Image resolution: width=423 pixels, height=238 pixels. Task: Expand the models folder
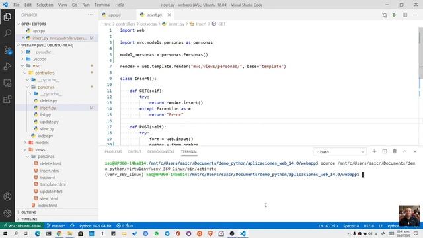(42, 143)
